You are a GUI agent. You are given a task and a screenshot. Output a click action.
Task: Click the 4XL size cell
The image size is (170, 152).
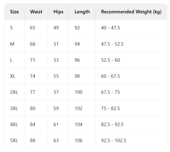click(14, 124)
